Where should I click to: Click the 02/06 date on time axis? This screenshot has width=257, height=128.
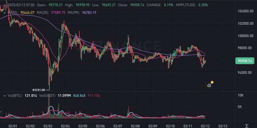pos(100,126)
